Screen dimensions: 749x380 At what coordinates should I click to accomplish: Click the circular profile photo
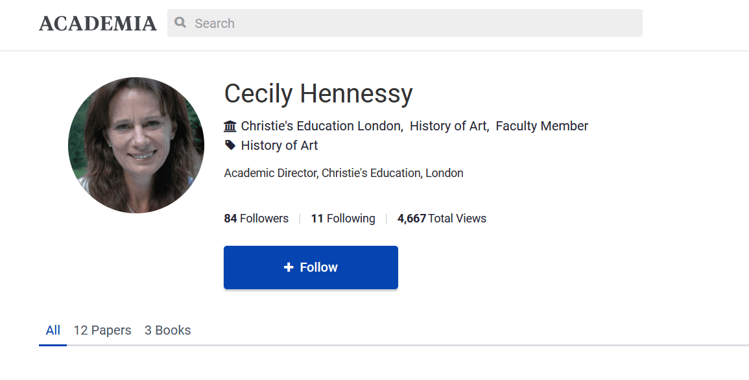(136, 145)
